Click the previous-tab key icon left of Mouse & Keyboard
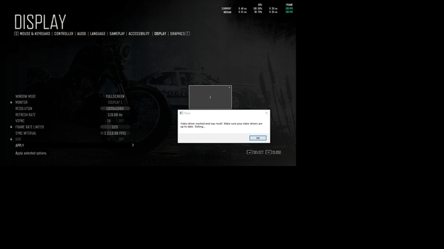This screenshot has width=444, height=249. pos(16,34)
